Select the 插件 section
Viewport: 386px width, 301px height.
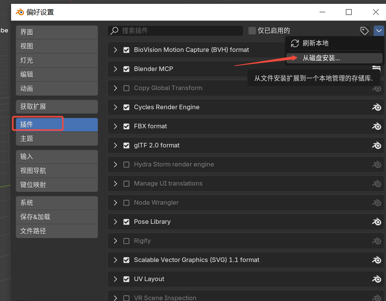[x=57, y=125]
